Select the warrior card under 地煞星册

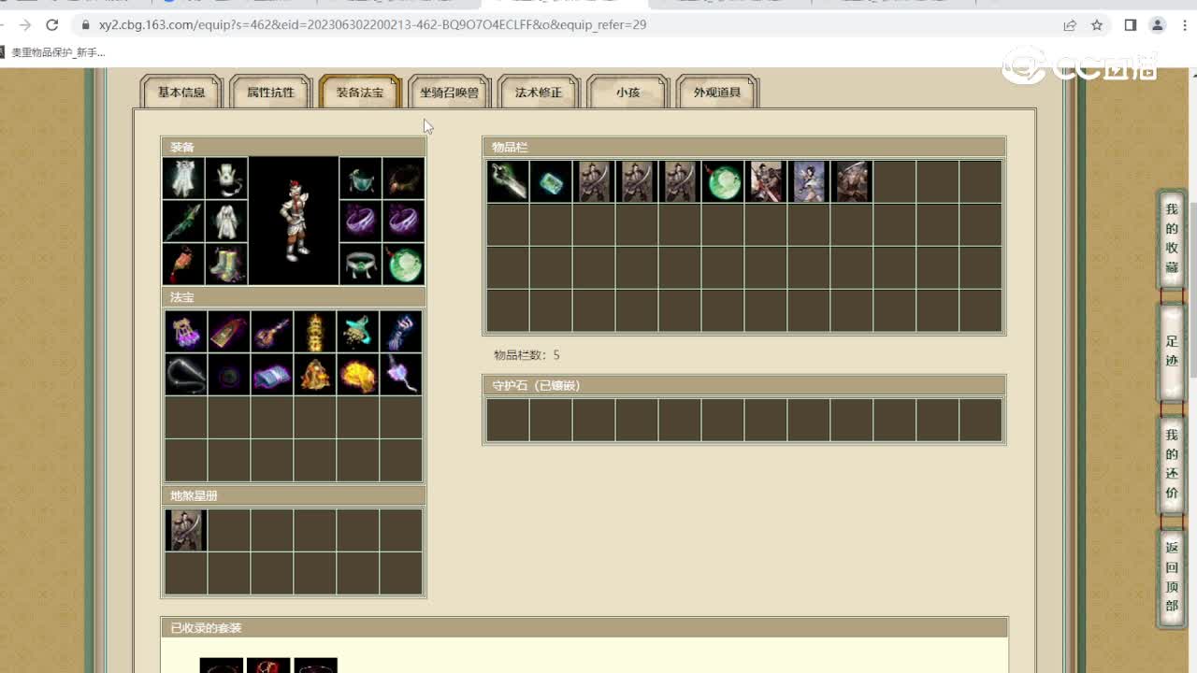click(x=186, y=530)
